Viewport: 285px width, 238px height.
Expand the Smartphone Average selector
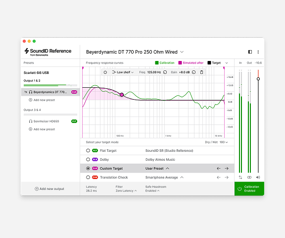click(164, 178)
